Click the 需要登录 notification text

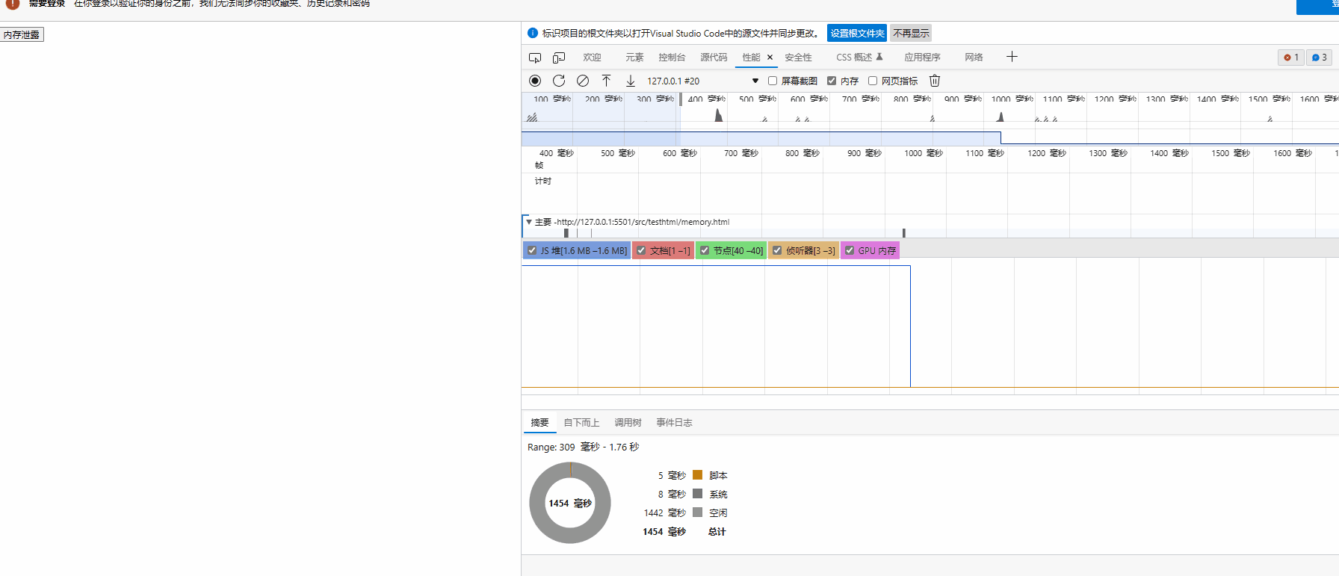pos(46,4)
